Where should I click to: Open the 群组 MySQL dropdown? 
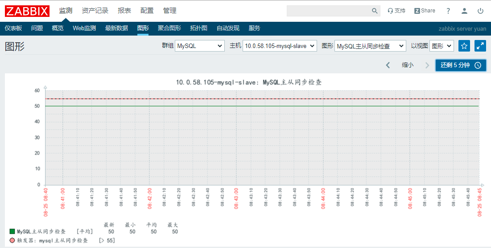click(x=200, y=46)
